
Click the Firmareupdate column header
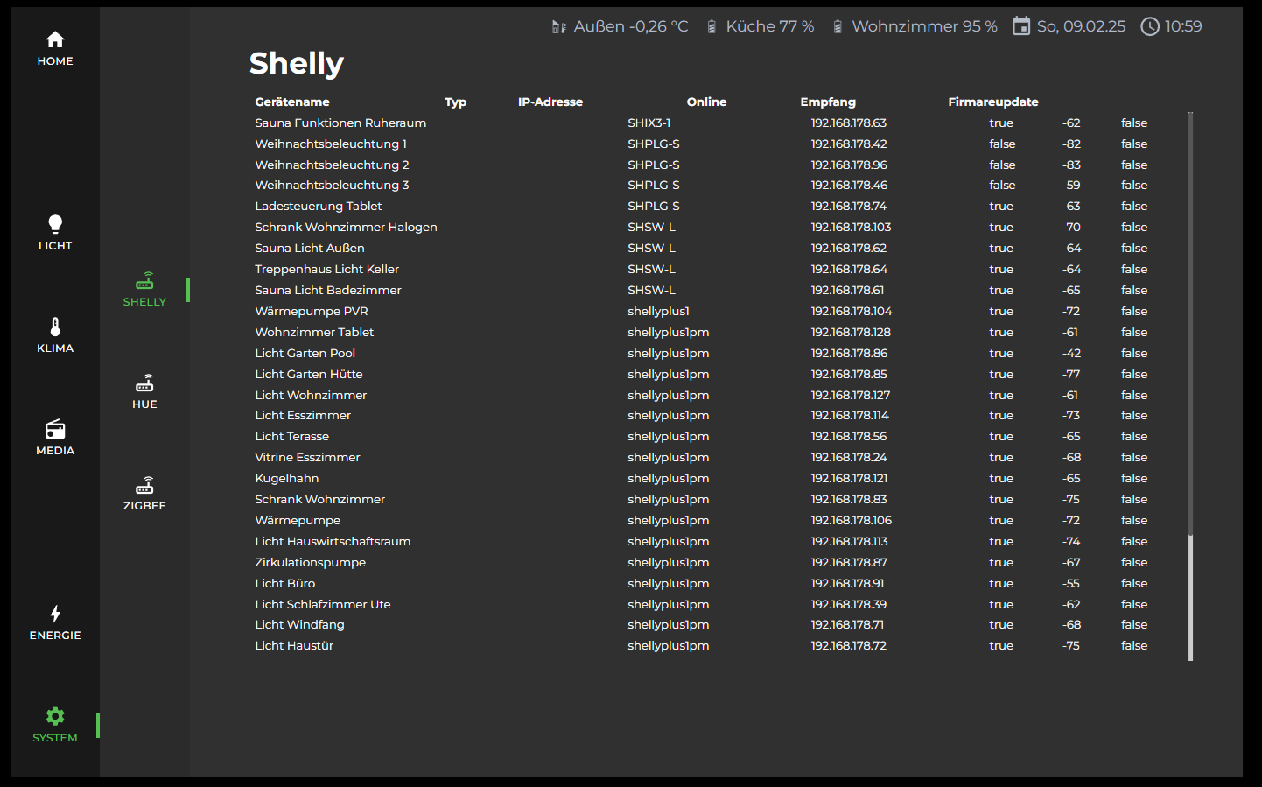pyautogui.click(x=993, y=102)
